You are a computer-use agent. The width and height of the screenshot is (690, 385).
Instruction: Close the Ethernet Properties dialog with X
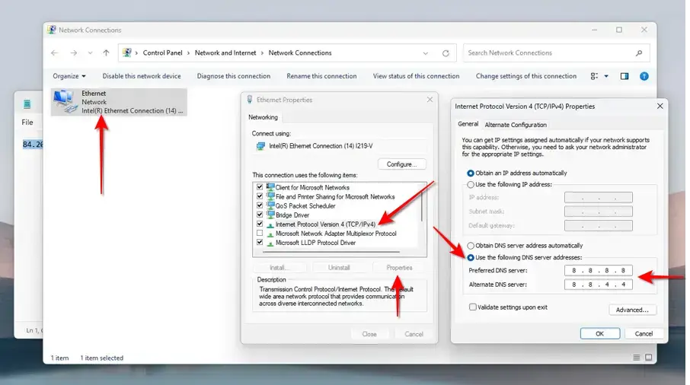(x=430, y=100)
